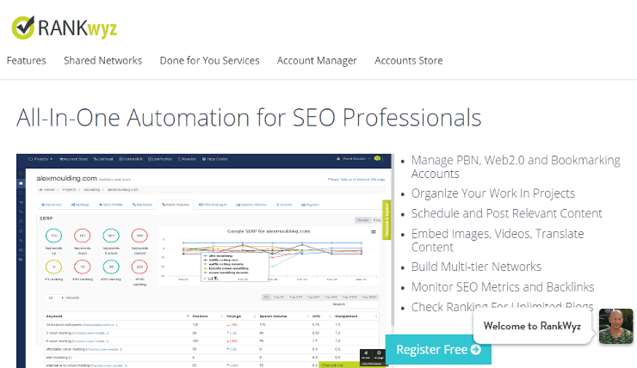Click "Embed Images, Videos, Translate Content" text
This screenshot has height=368, width=637.
coord(498,240)
